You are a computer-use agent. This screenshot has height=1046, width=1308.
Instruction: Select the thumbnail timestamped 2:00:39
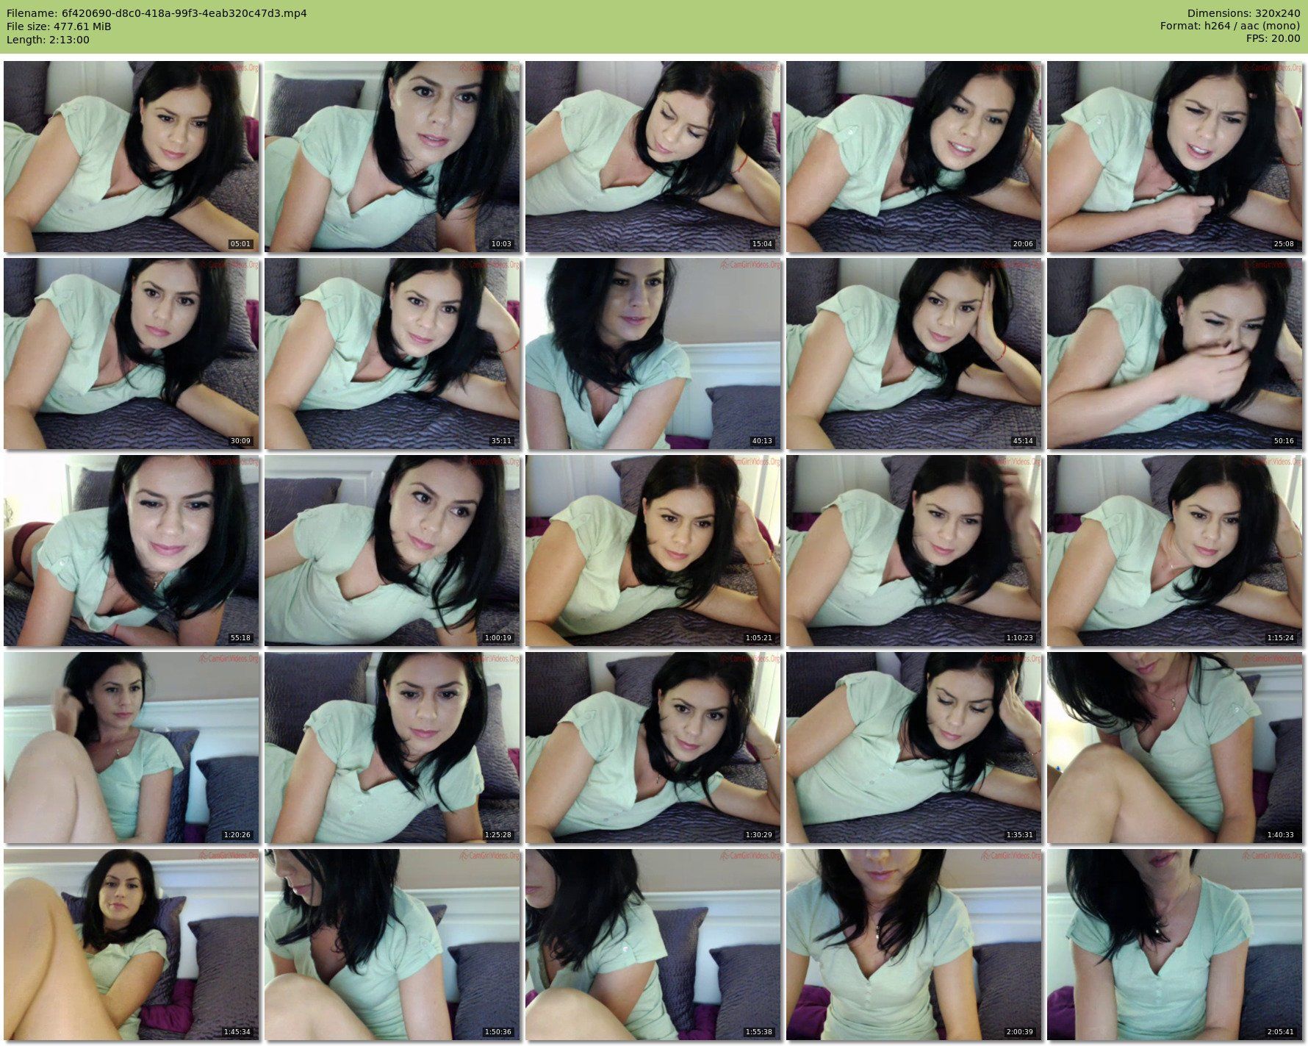913,945
